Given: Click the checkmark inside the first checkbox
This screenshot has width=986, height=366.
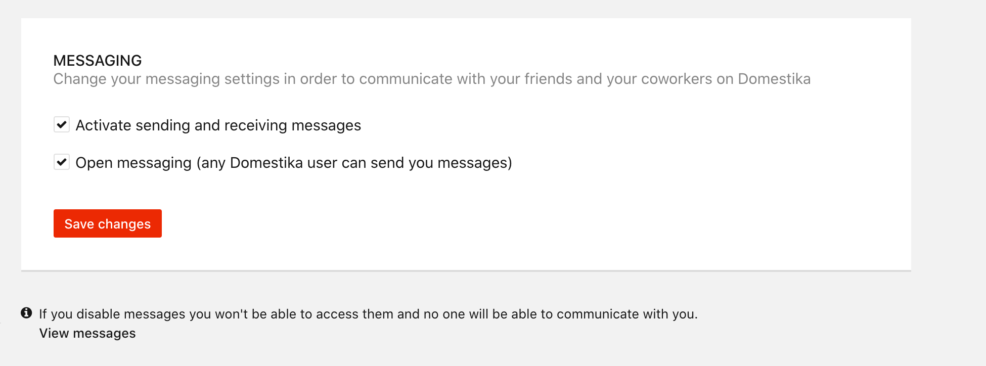Looking at the screenshot, I should pyautogui.click(x=62, y=124).
